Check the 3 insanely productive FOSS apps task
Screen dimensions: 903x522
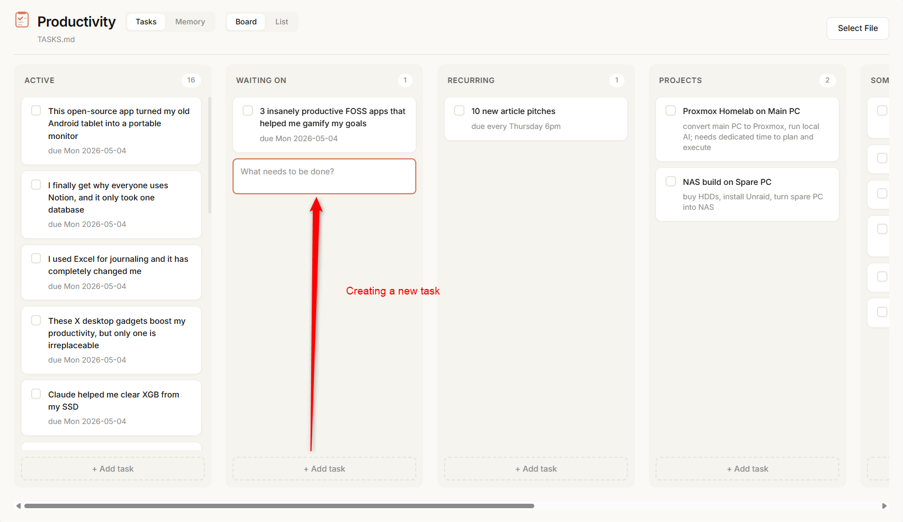[x=248, y=111]
